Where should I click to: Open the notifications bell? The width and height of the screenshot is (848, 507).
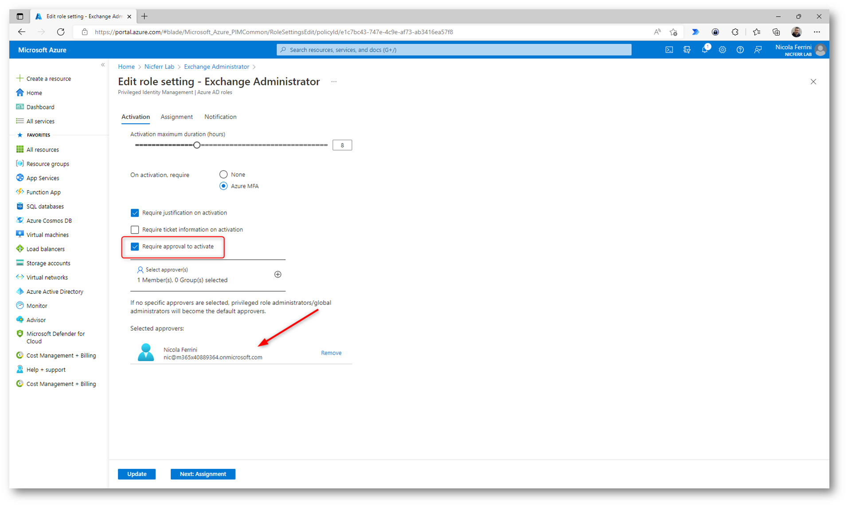pyautogui.click(x=705, y=50)
